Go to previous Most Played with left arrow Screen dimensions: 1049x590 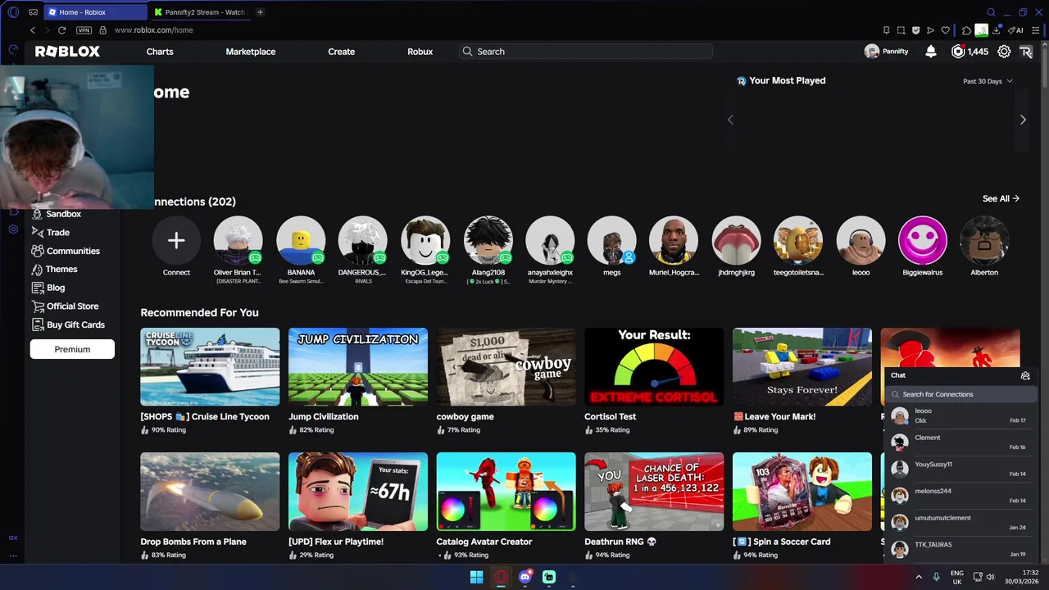pyautogui.click(x=731, y=120)
